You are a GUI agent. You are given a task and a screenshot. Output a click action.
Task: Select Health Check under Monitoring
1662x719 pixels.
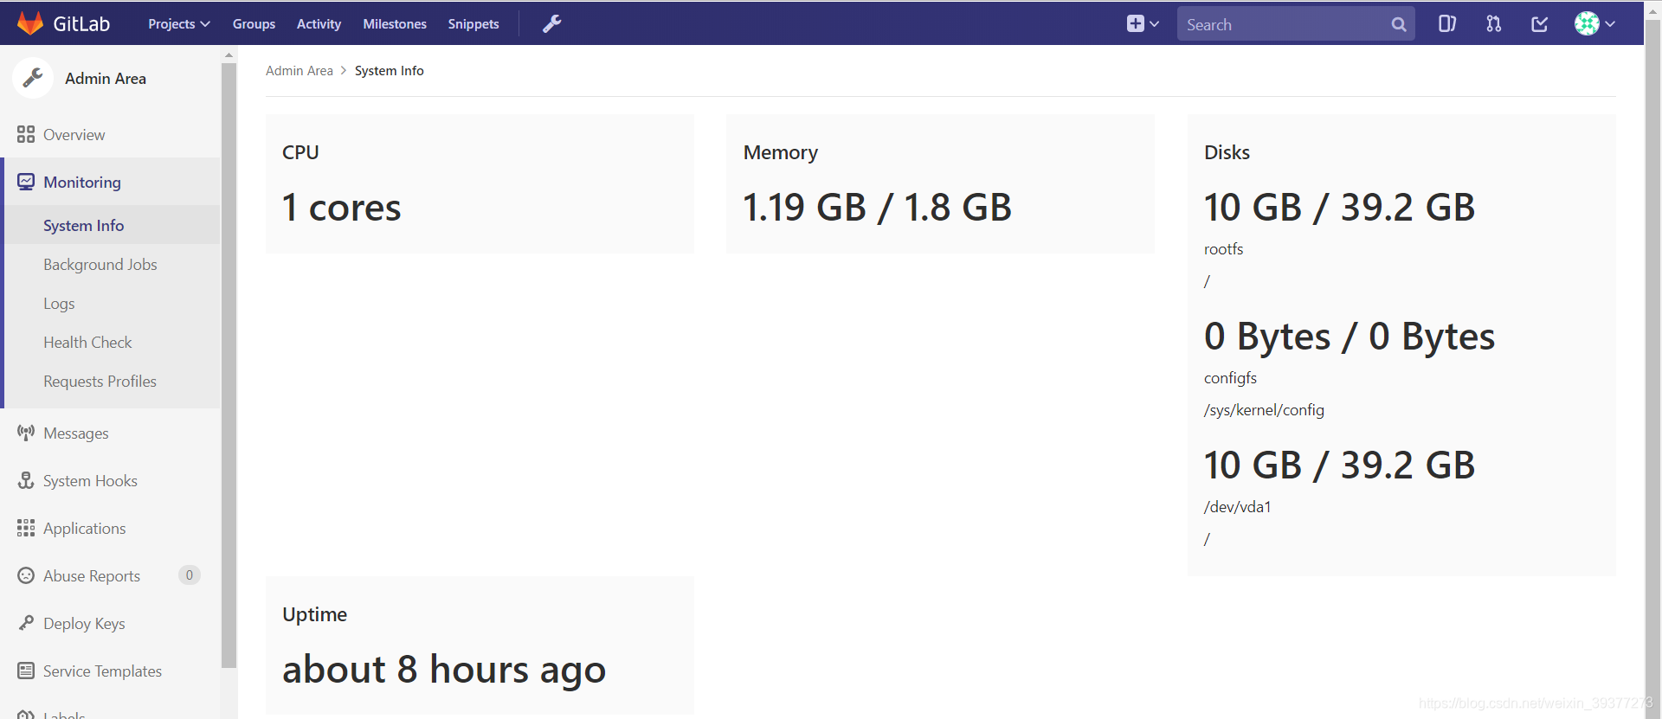click(x=87, y=343)
